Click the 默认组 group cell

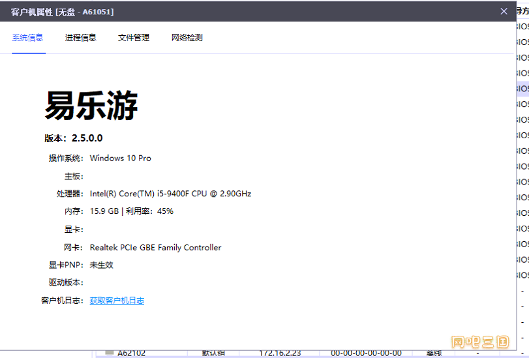tap(213, 353)
